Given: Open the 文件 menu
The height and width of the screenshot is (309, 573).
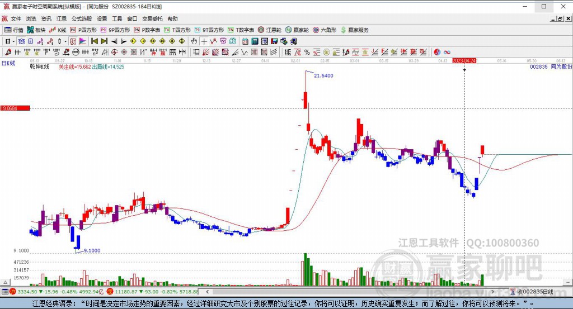Looking at the screenshot, I should 16,18.
